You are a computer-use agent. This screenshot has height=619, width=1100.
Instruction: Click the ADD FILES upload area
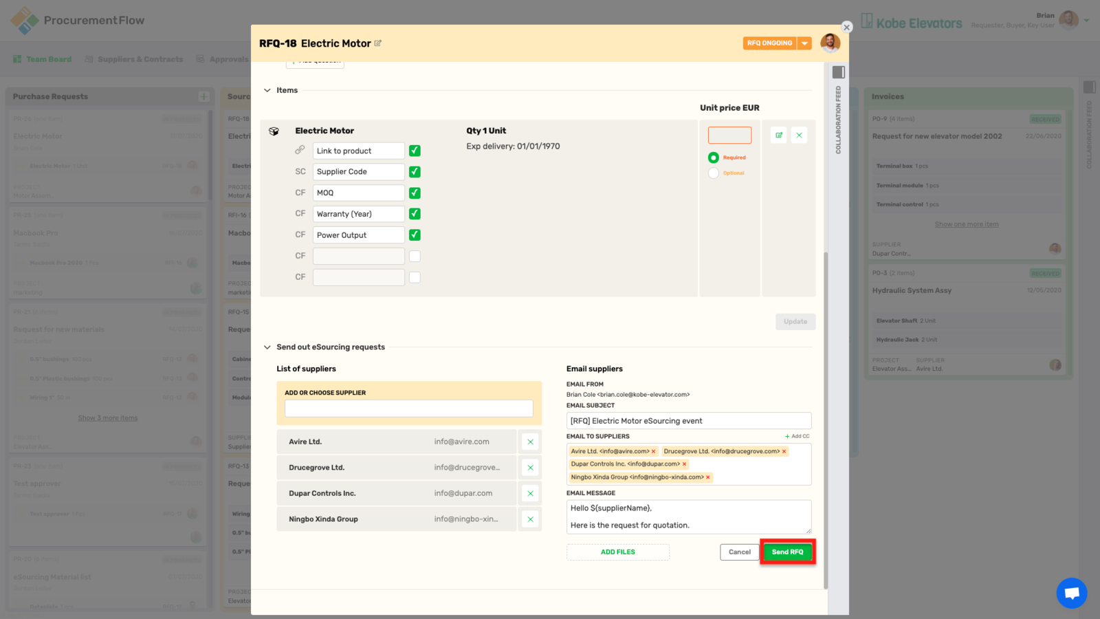(617, 552)
